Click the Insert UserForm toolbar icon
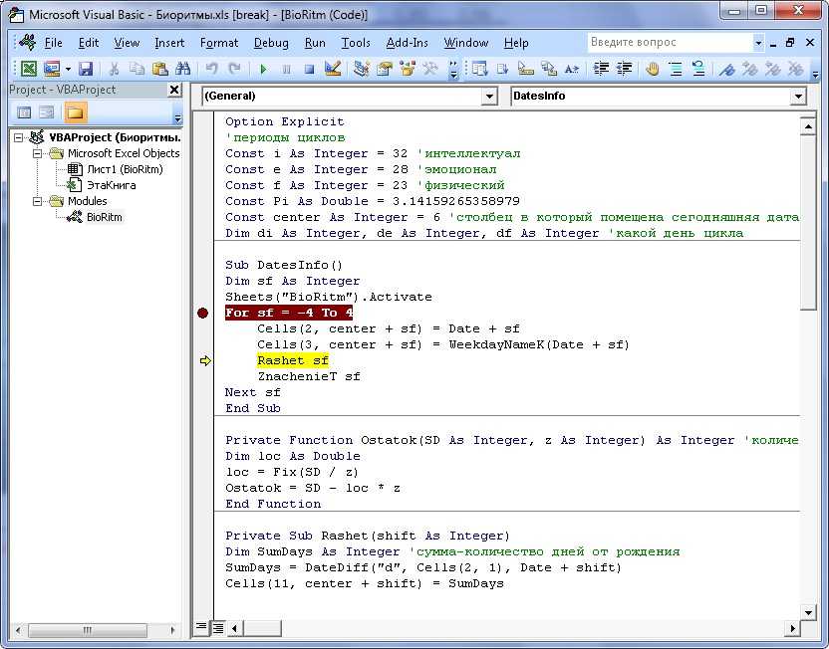Viewport: 829px width, 649px height. click(x=51, y=69)
